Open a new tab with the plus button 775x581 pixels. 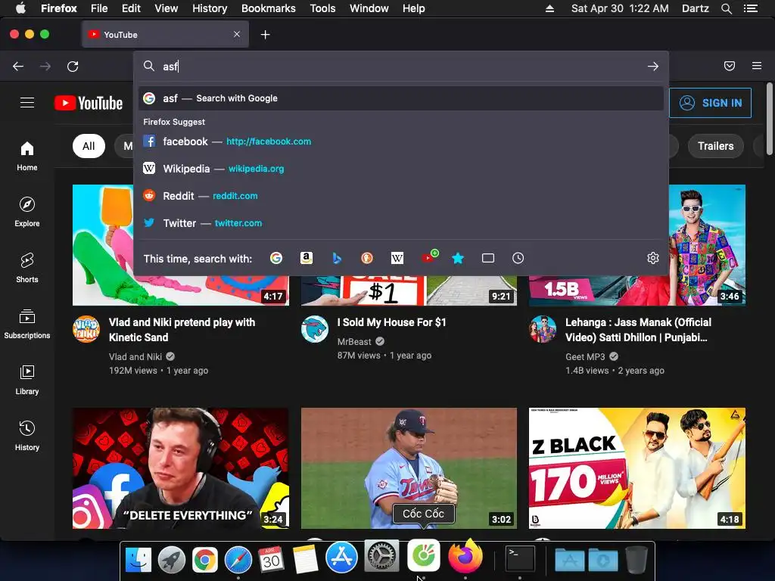click(x=266, y=35)
